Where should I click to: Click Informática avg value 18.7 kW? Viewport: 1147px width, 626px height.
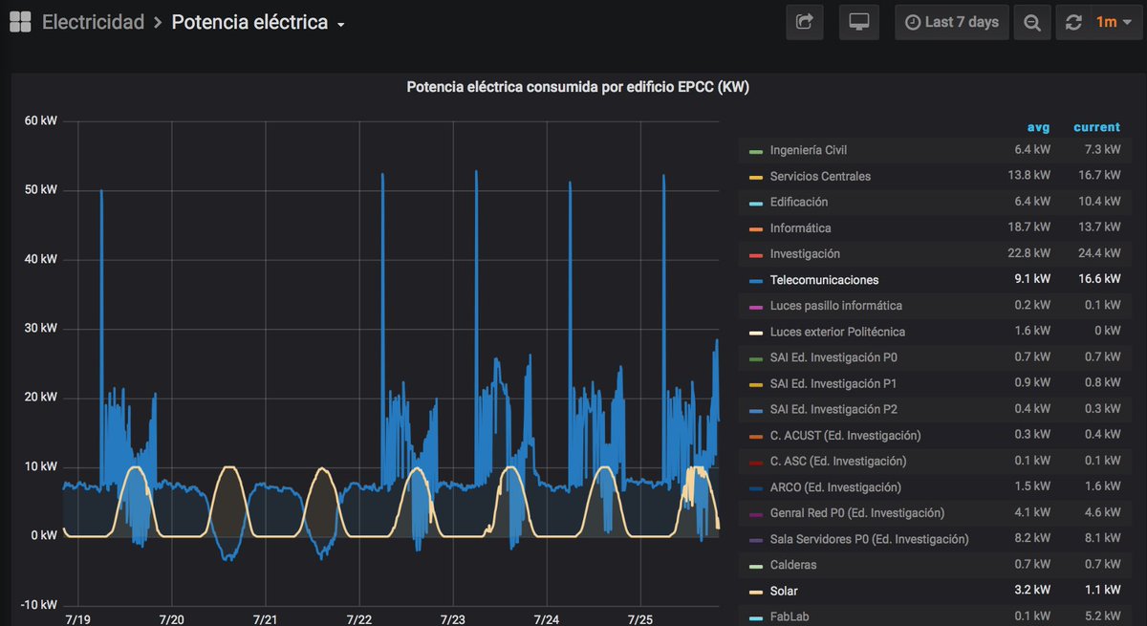tap(1032, 227)
